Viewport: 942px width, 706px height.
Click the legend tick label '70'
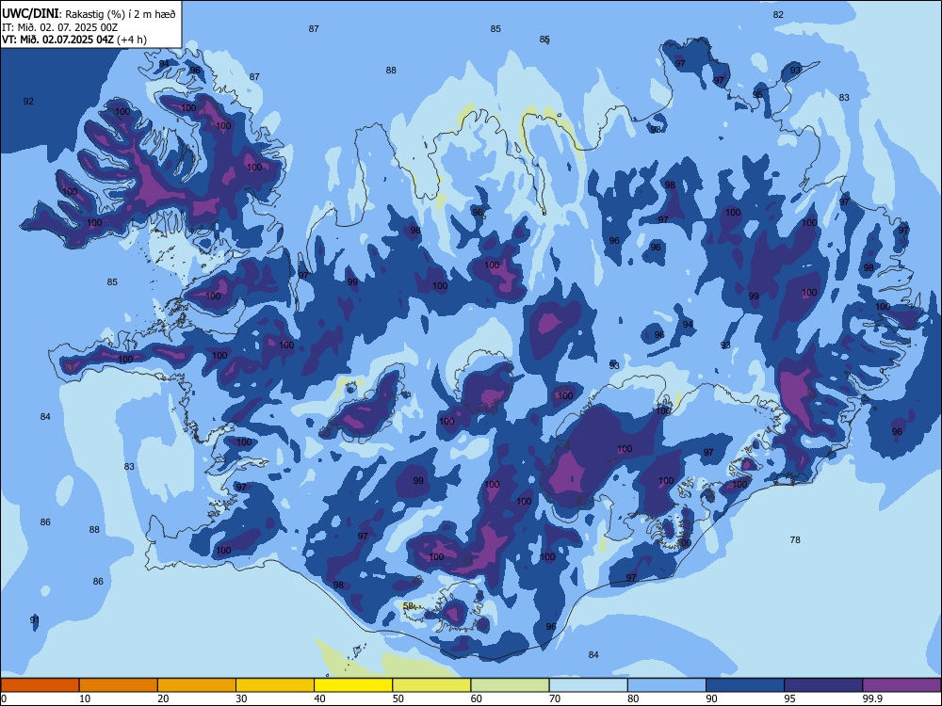tap(555, 698)
